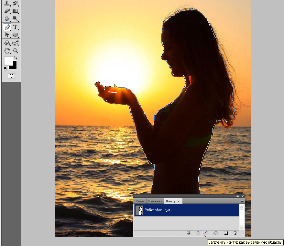Open the white foreground color swatch
Viewport: 284px width, 246px height.
(x=9, y=61)
